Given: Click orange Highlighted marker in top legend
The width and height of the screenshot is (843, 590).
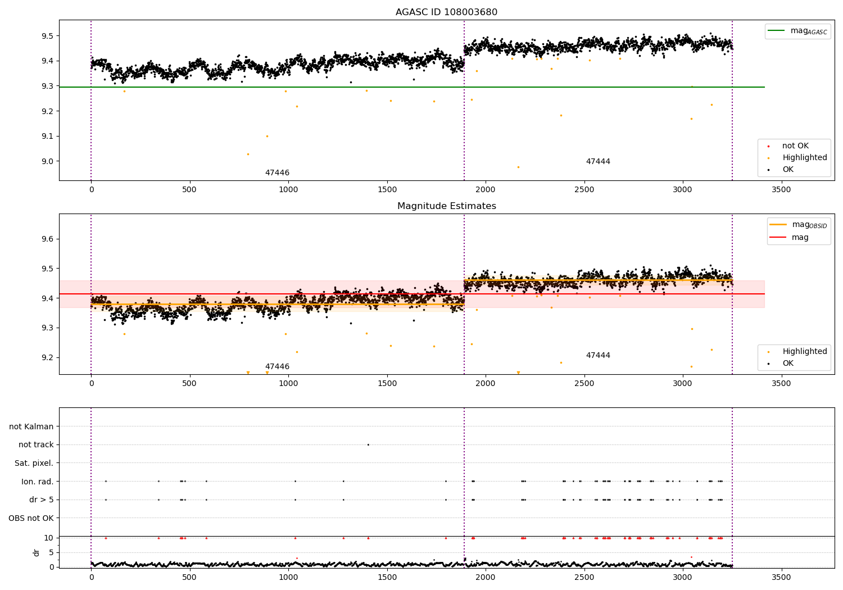Looking at the screenshot, I should click(x=768, y=158).
